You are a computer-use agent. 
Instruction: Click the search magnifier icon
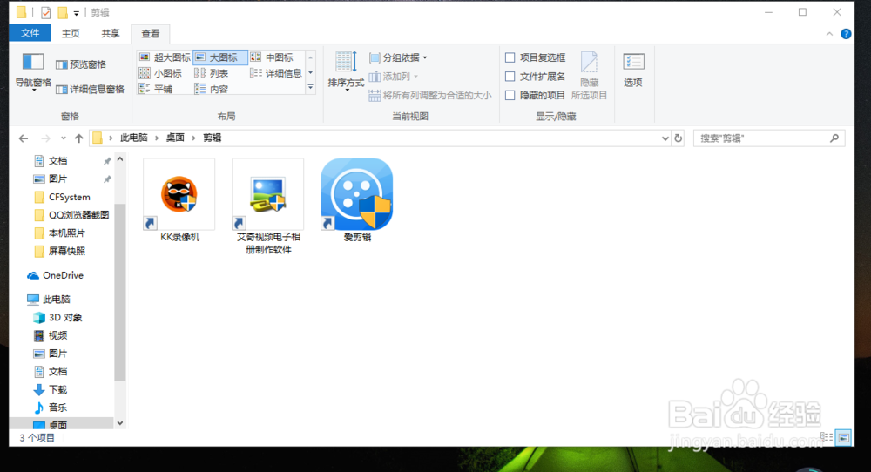(x=834, y=138)
